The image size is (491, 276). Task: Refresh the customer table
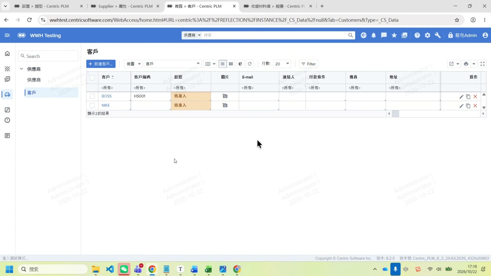[250, 64]
